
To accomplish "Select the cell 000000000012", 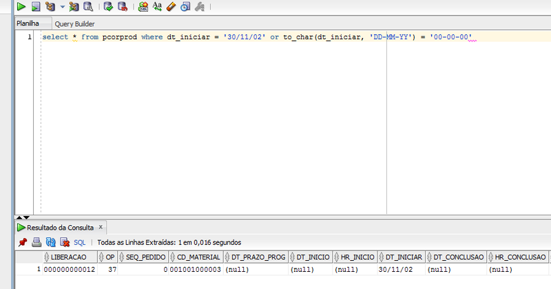I will 70,269.
